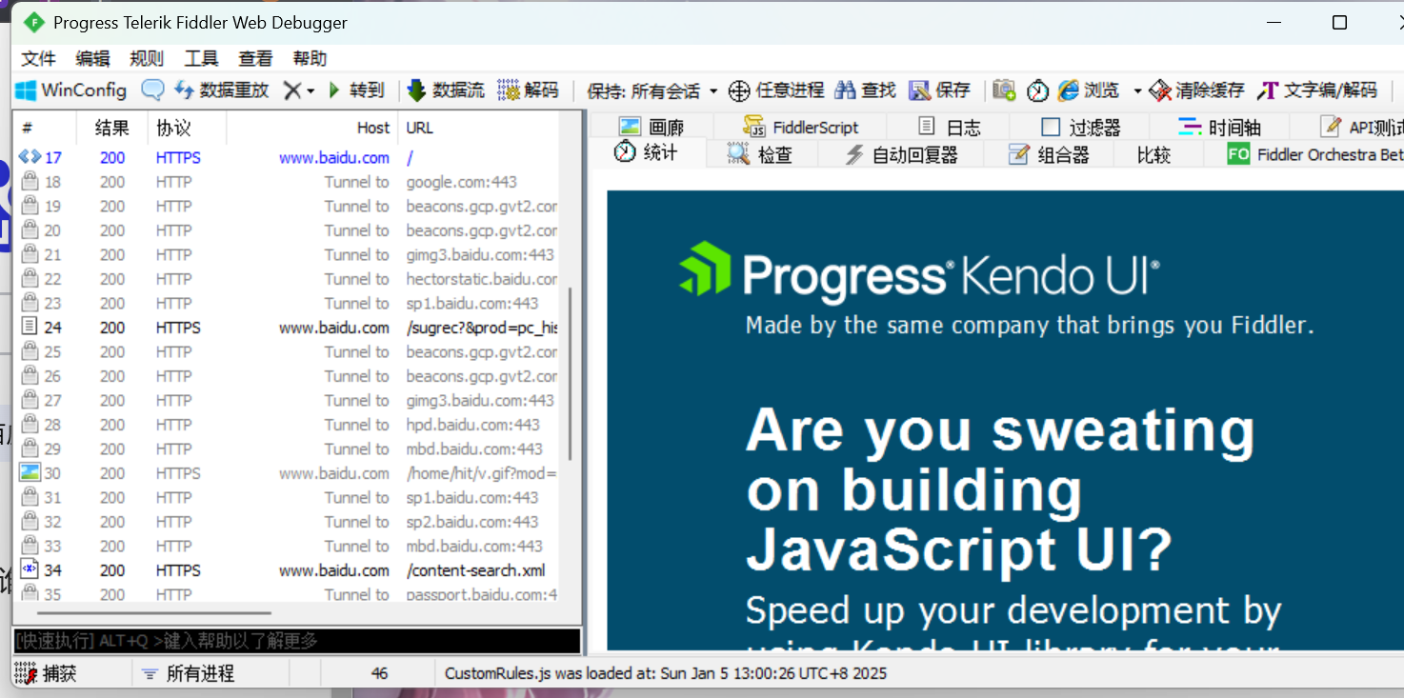Viewport: 1404px width, 698px height.
Task: Switch to the 过滤器 tab
Action: click(1081, 127)
